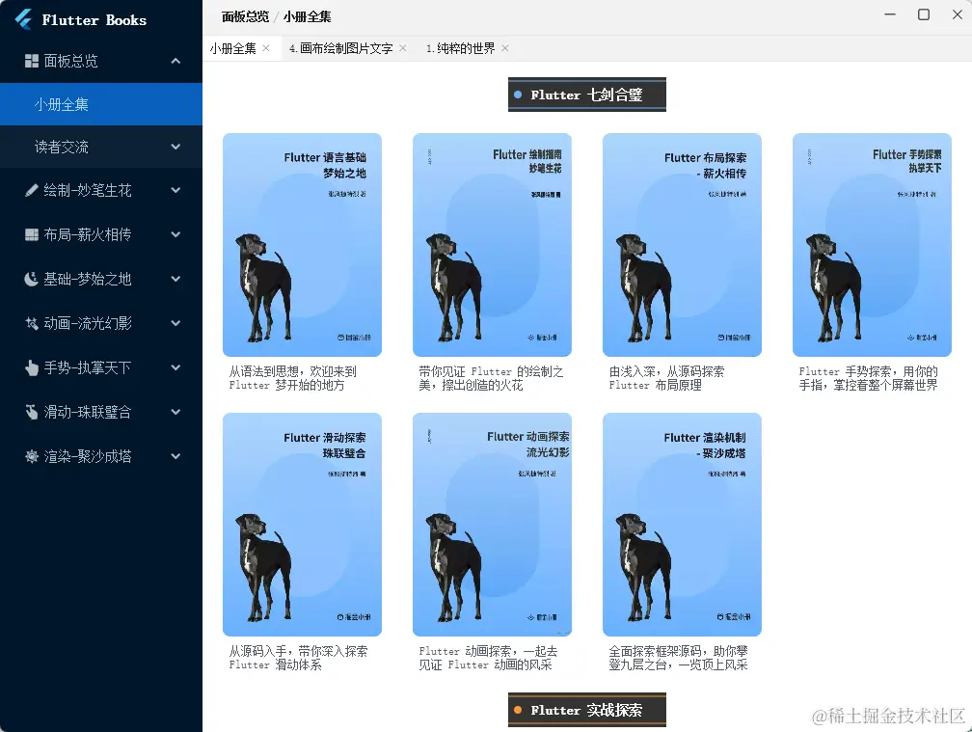972x732 pixels.
Task: Open the Flutter 滑动探索 珠联璧合 book cover
Action: (x=302, y=525)
